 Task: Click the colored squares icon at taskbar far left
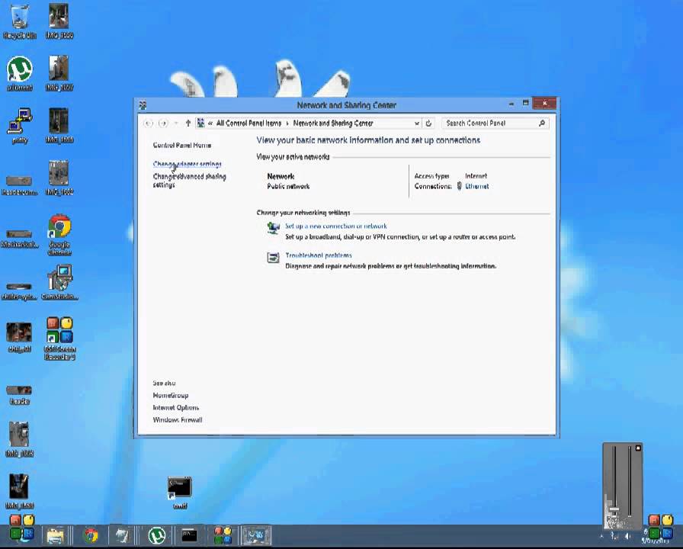[x=22, y=527]
